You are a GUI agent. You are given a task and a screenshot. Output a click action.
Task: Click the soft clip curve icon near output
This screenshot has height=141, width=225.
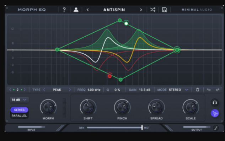tap(216, 128)
